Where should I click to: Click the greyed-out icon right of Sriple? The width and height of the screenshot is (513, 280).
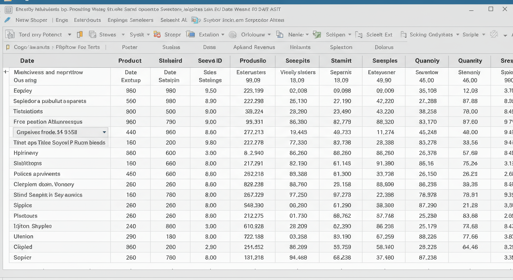(494, 34)
